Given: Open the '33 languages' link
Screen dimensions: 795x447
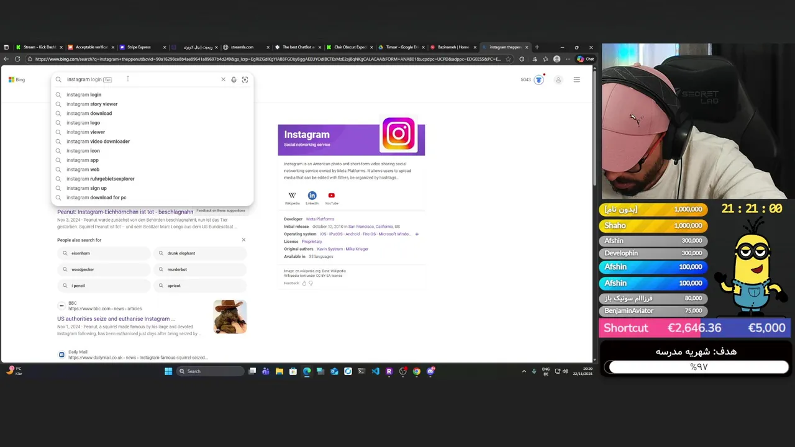Looking at the screenshot, I should point(320,256).
